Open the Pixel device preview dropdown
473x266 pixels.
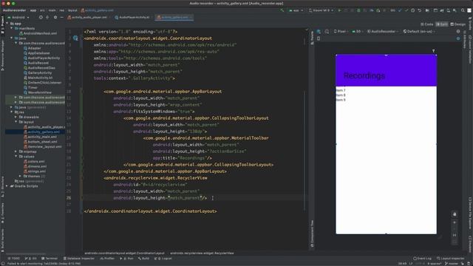pos(341,31)
